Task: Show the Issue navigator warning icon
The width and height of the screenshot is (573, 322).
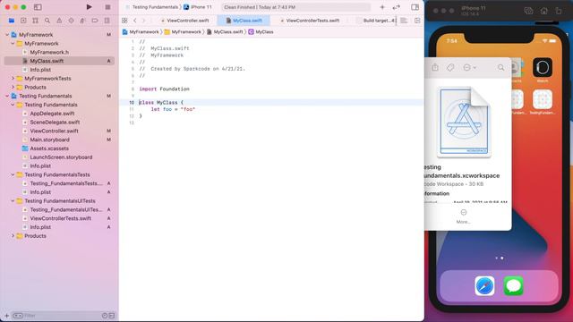Action: (59, 21)
